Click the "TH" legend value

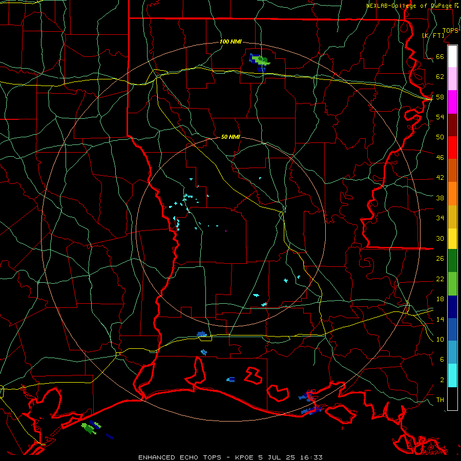440,400
